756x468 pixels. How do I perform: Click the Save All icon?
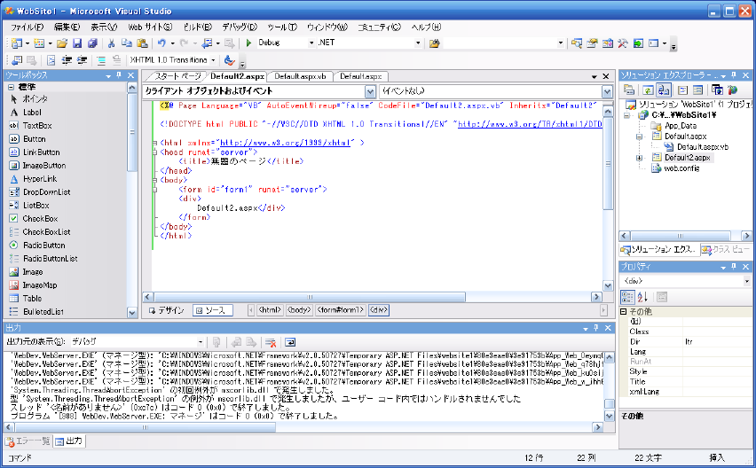[92, 43]
